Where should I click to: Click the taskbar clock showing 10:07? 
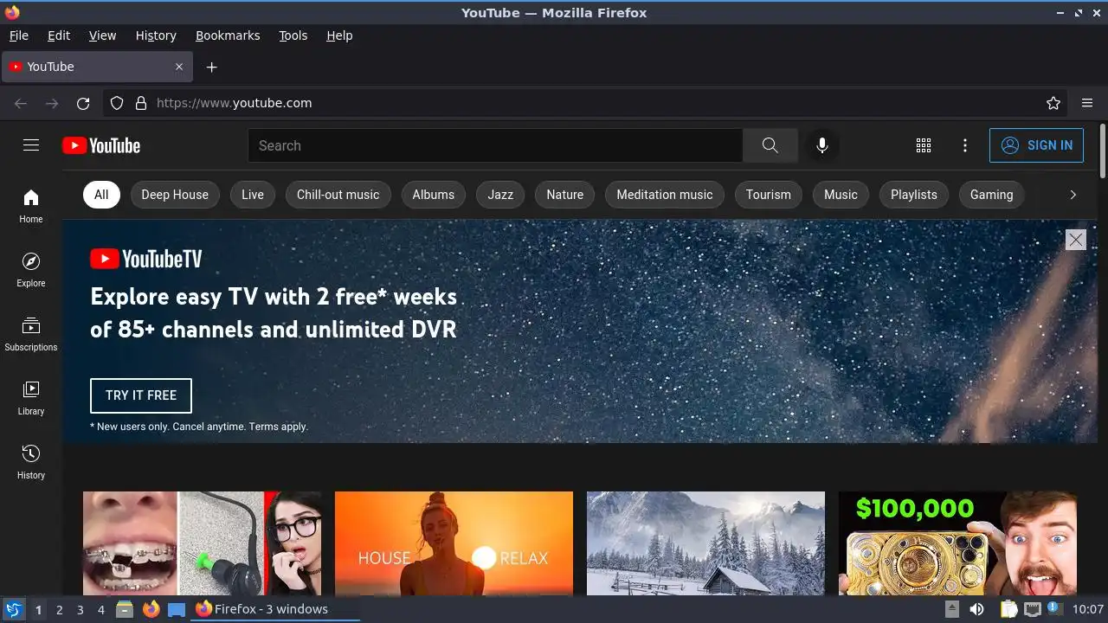tap(1088, 609)
